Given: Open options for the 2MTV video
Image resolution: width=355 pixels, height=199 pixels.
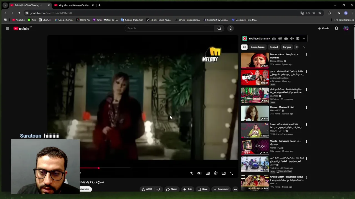Looking at the screenshot, I should pos(306,158).
